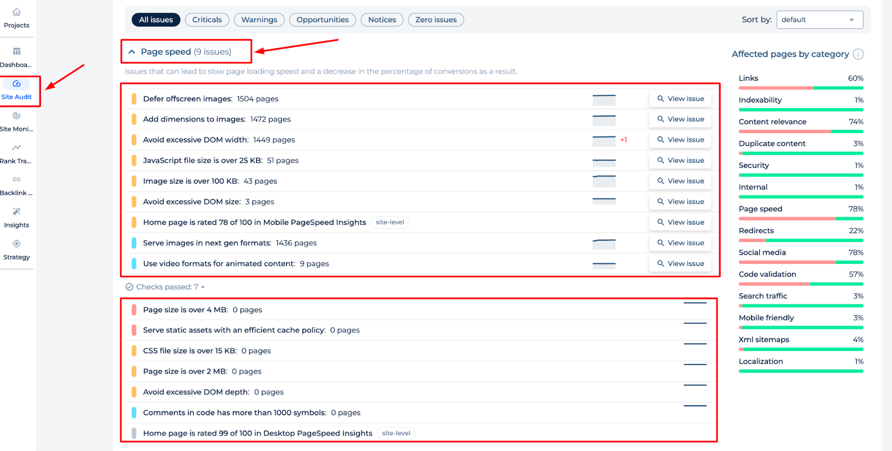
Task: Select 'Avoid excessive DOM depth' row
Action: tap(419, 392)
